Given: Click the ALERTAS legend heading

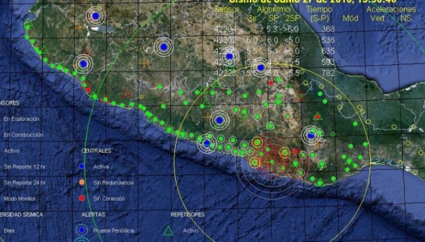Looking at the screenshot, I should click(x=93, y=215).
